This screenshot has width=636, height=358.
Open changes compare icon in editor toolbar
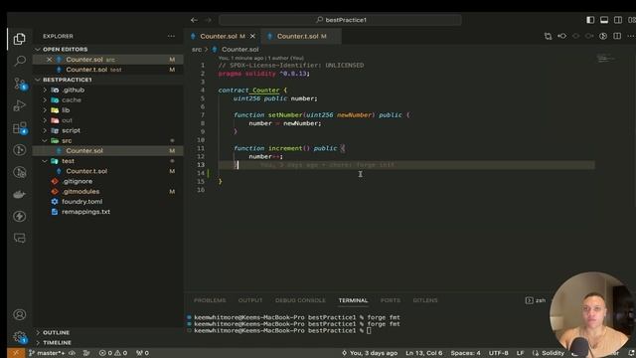[x=548, y=36]
